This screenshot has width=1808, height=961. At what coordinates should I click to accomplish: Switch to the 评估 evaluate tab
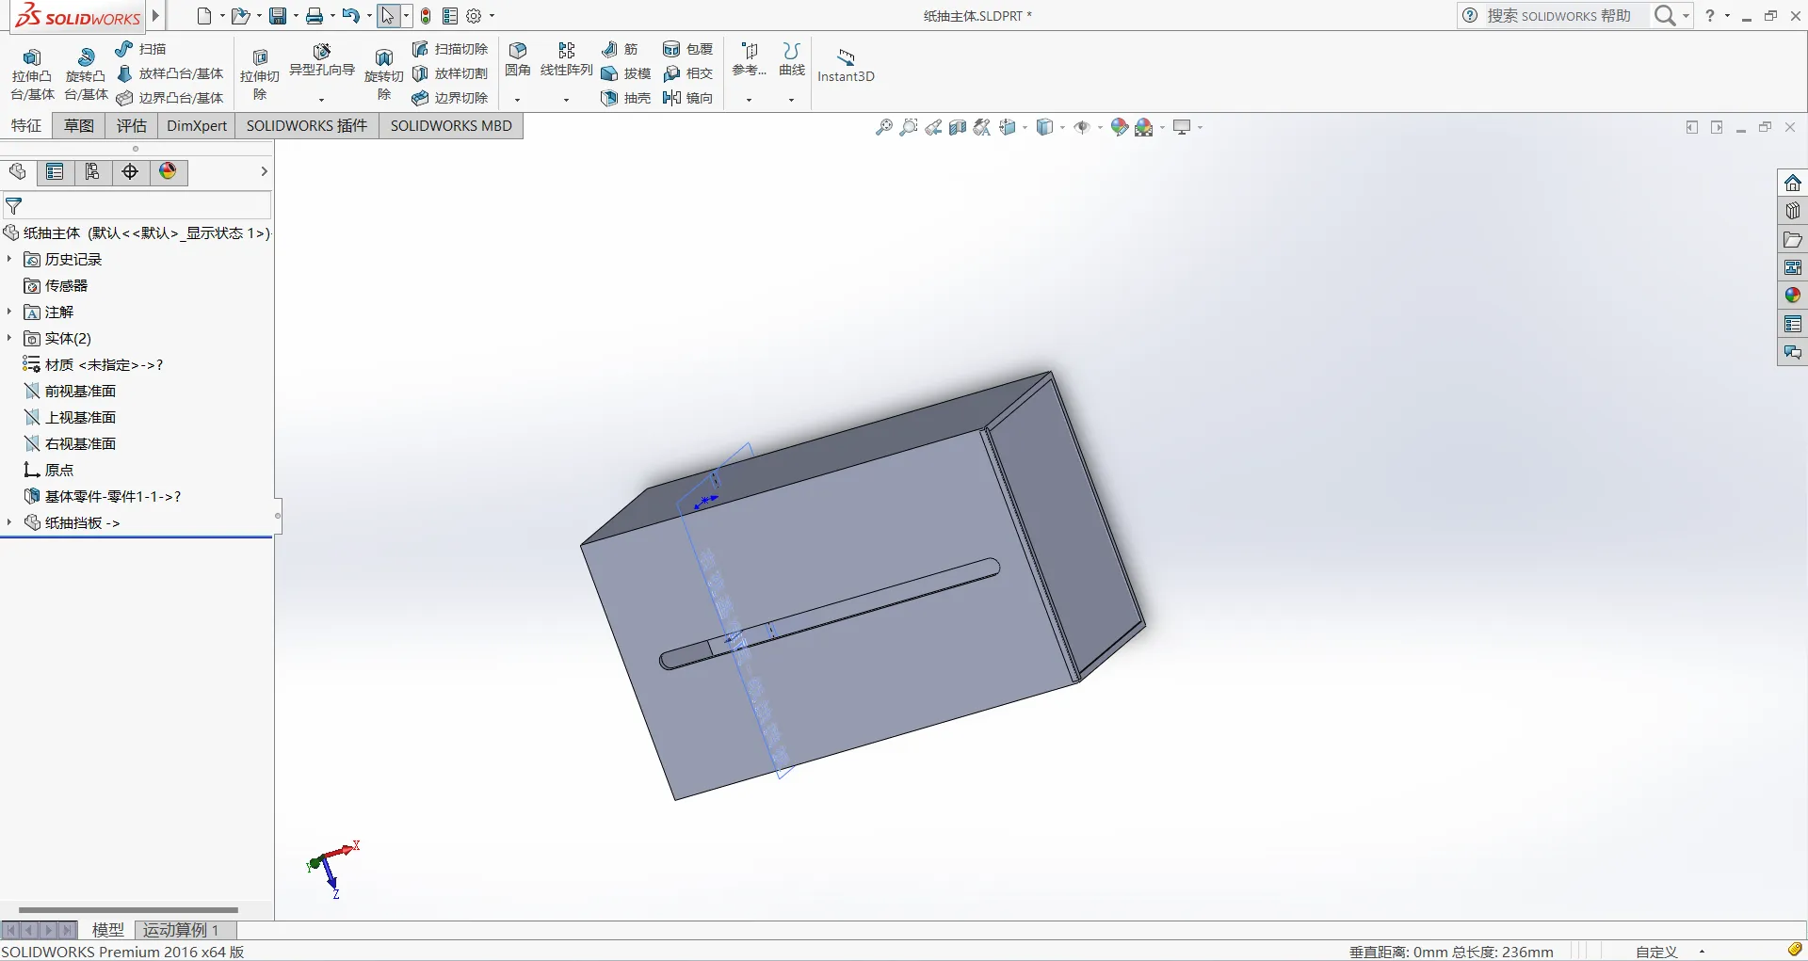131,126
